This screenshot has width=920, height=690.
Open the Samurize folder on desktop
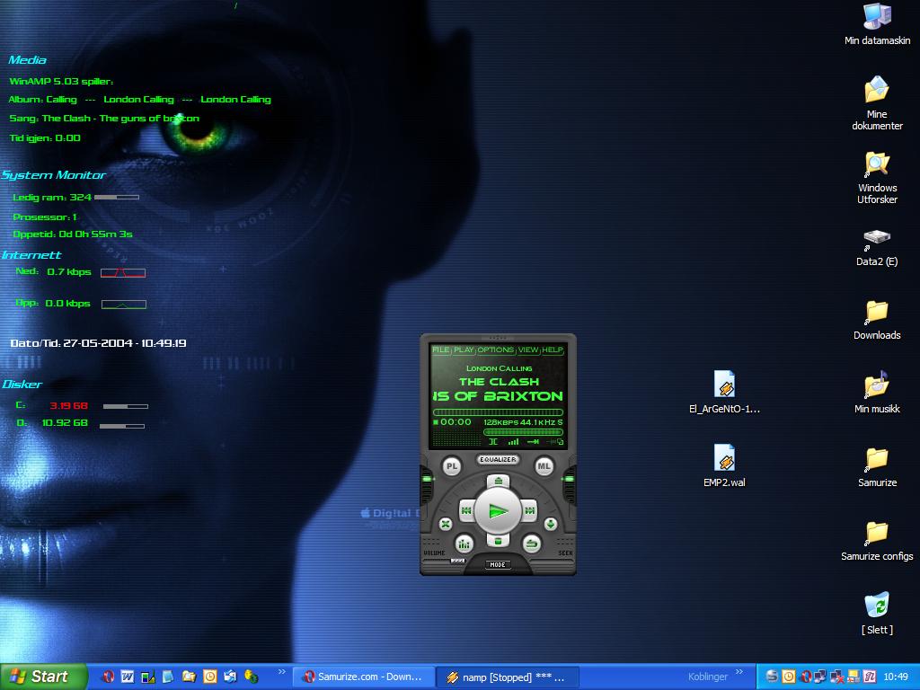point(877,467)
